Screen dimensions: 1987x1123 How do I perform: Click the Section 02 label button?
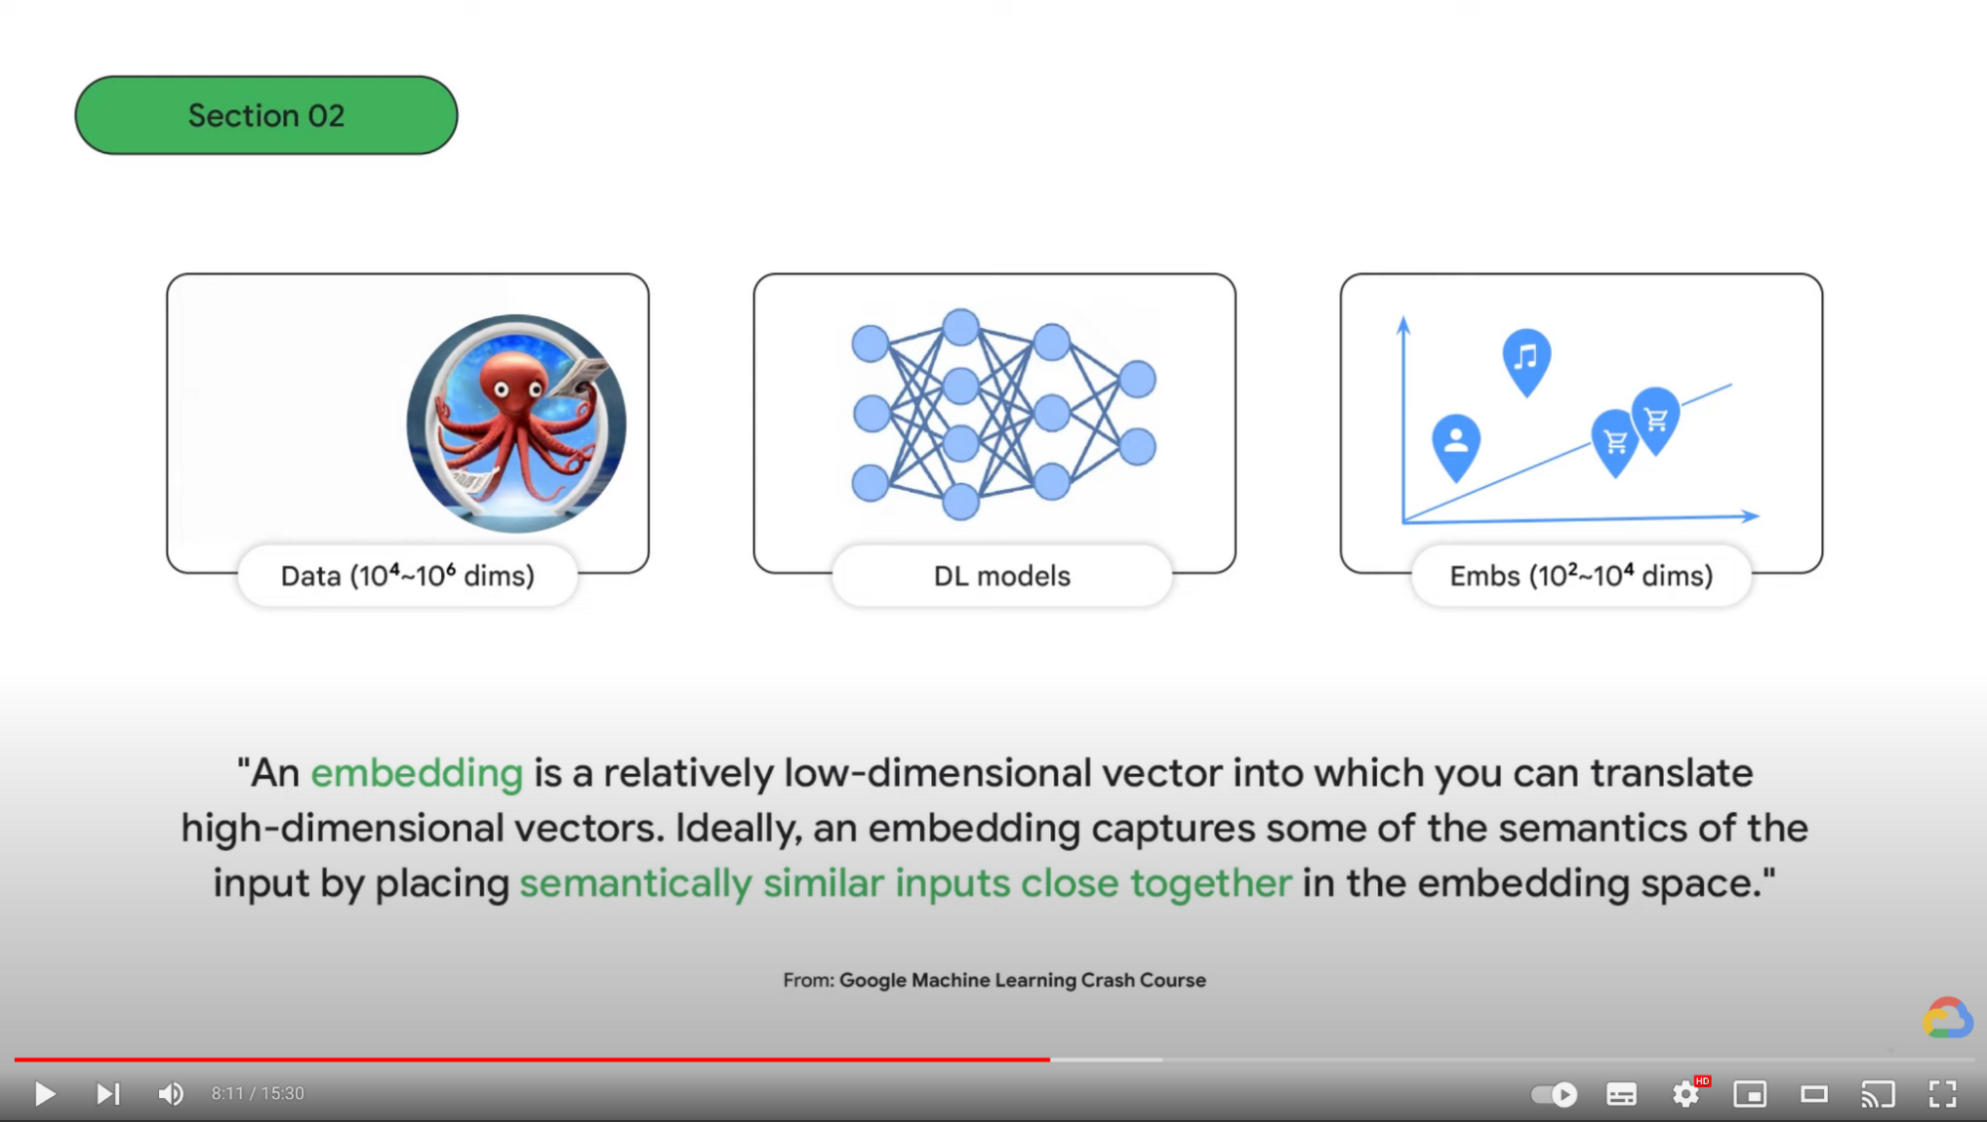pyautogui.click(x=266, y=114)
